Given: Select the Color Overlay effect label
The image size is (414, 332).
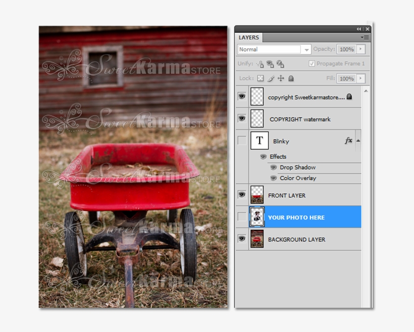Looking at the screenshot, I should click(298, 178).
